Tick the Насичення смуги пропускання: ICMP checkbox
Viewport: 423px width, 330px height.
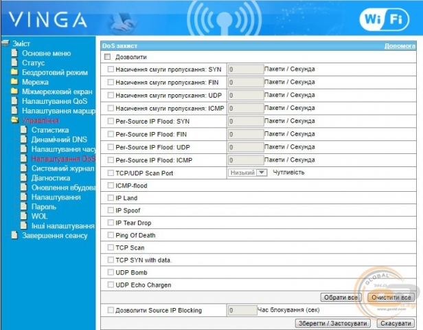pos(111,108)
